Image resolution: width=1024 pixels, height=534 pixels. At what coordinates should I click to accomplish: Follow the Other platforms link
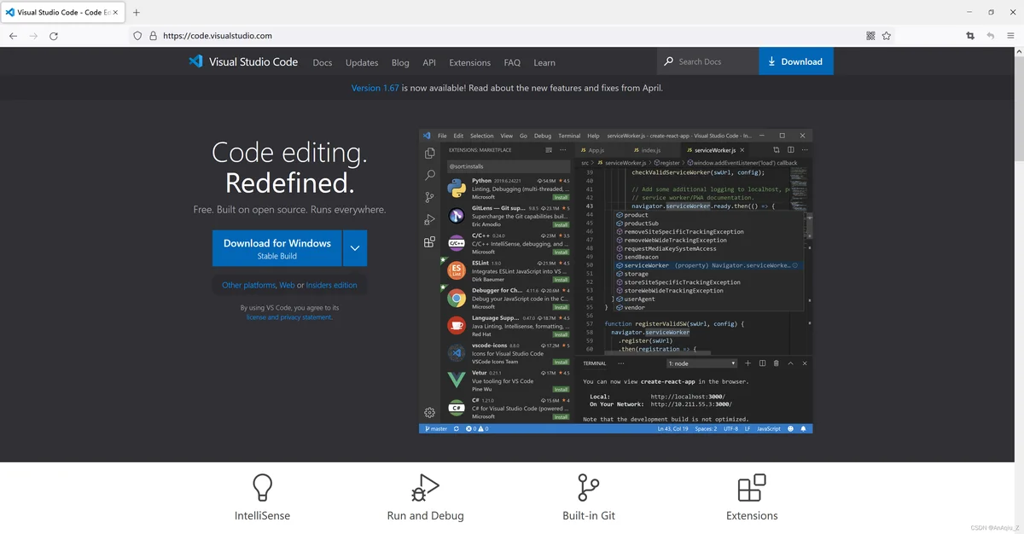[x=248, y=285]
